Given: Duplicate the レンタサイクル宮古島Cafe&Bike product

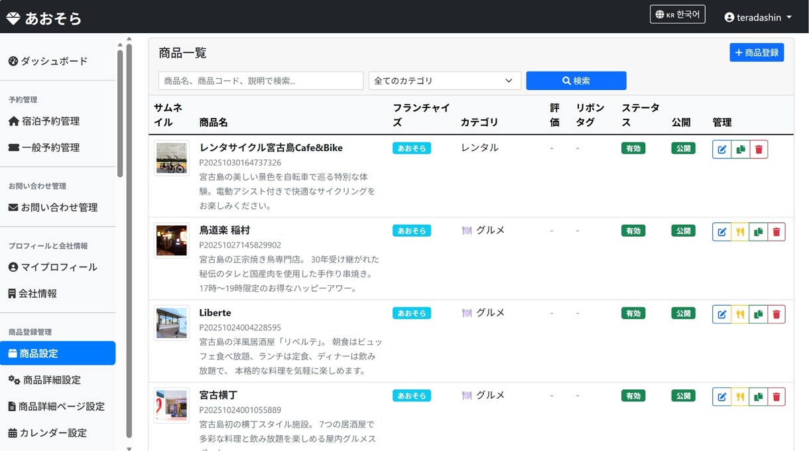Looking at the screenshot, I should tap(741, 149).
